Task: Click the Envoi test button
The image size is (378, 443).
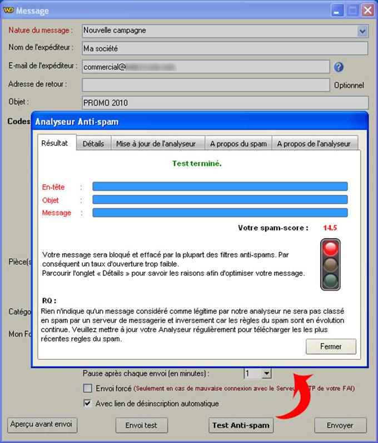Action: click(x=141, y=425)
